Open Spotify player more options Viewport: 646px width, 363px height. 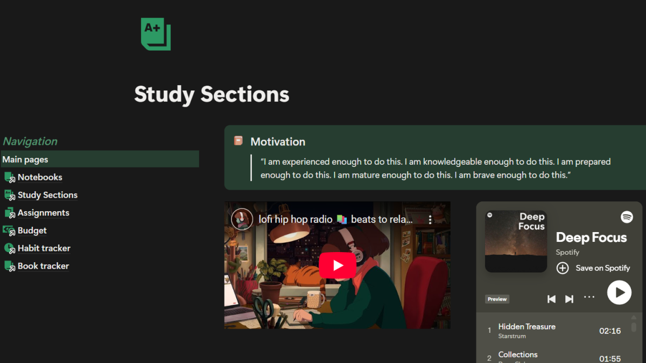click(x=589, y=297)
